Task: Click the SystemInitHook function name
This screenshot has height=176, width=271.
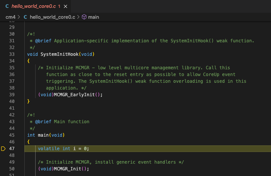Action: (x=60, y=54)
